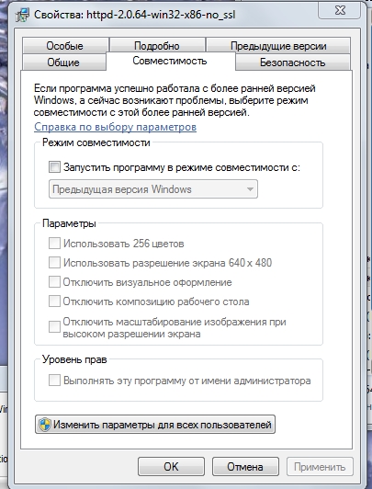
Task: Open the Справка по выбору параметров link
Action: point(116,127)
